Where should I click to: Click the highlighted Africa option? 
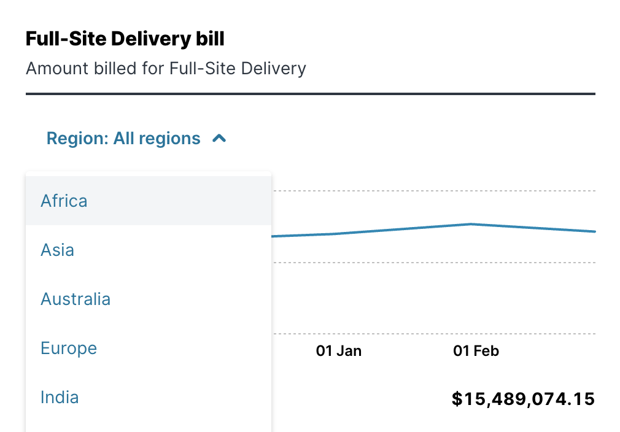click(x=63, y=201)
